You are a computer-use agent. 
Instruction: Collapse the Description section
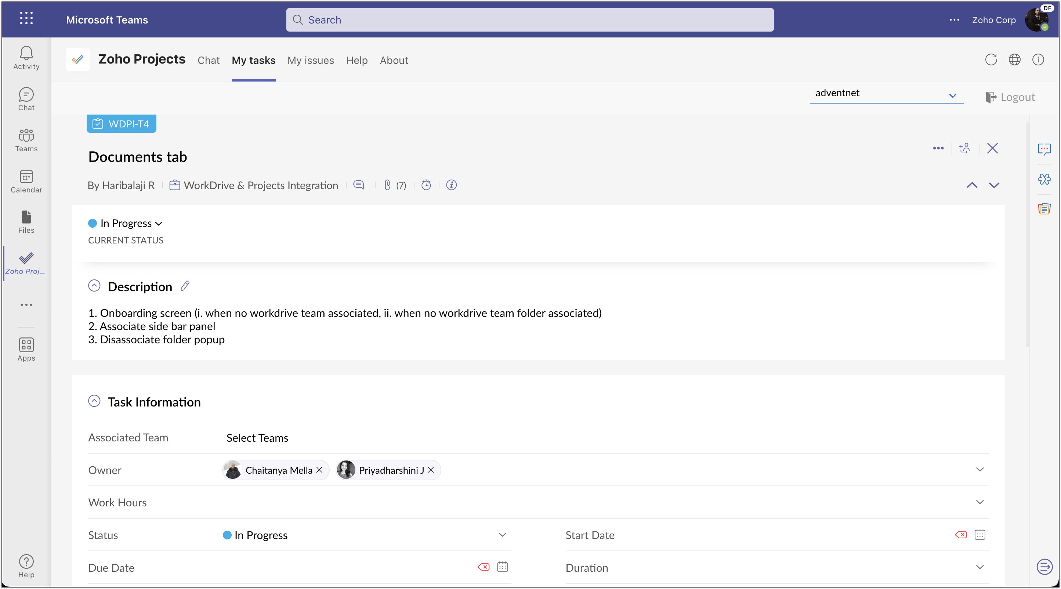(x=94, y=286)
